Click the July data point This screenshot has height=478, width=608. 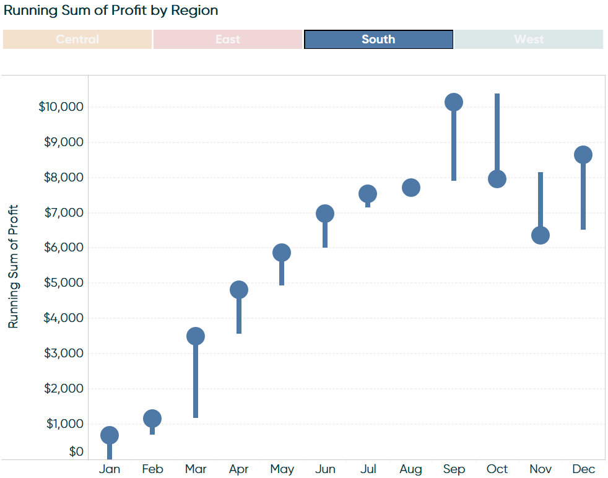pos(368,193)
